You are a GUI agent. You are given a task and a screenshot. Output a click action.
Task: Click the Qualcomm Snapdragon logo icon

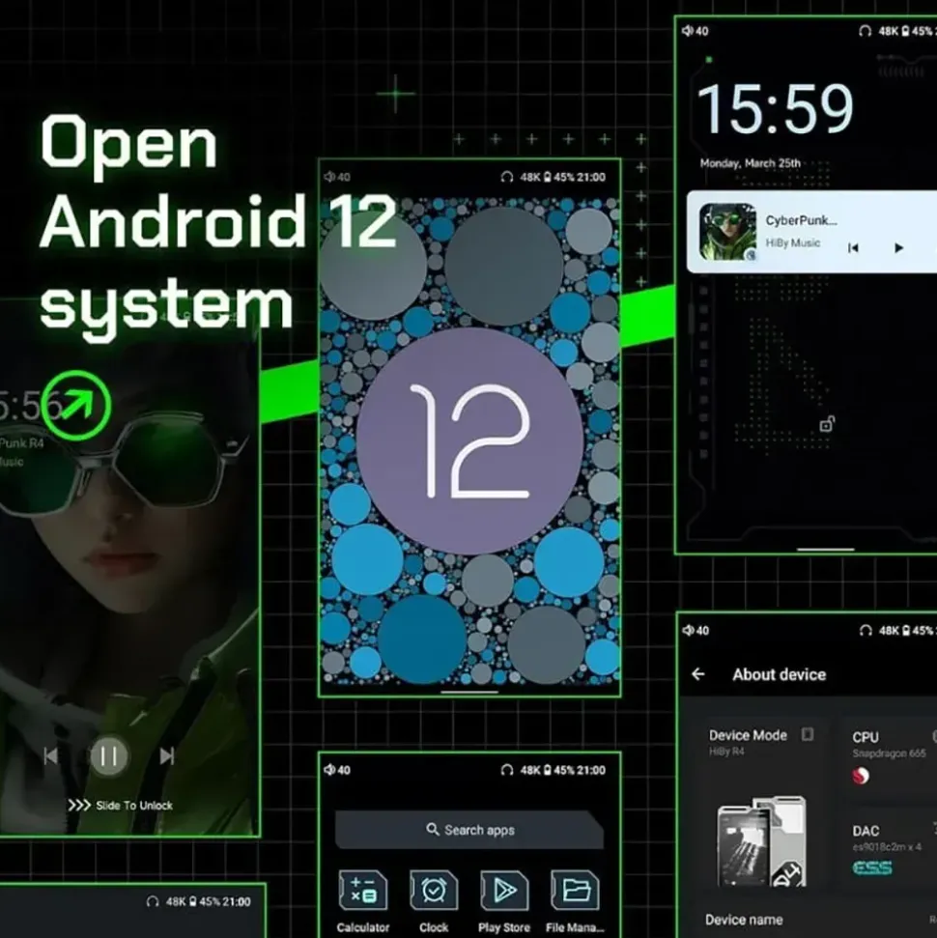tap(861, 776)
